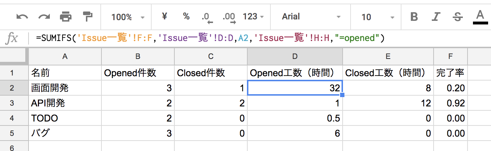Select Closed工数 cell showing 12
The width and height of the screenshot is (491, 151).
(x=388, y=103)
